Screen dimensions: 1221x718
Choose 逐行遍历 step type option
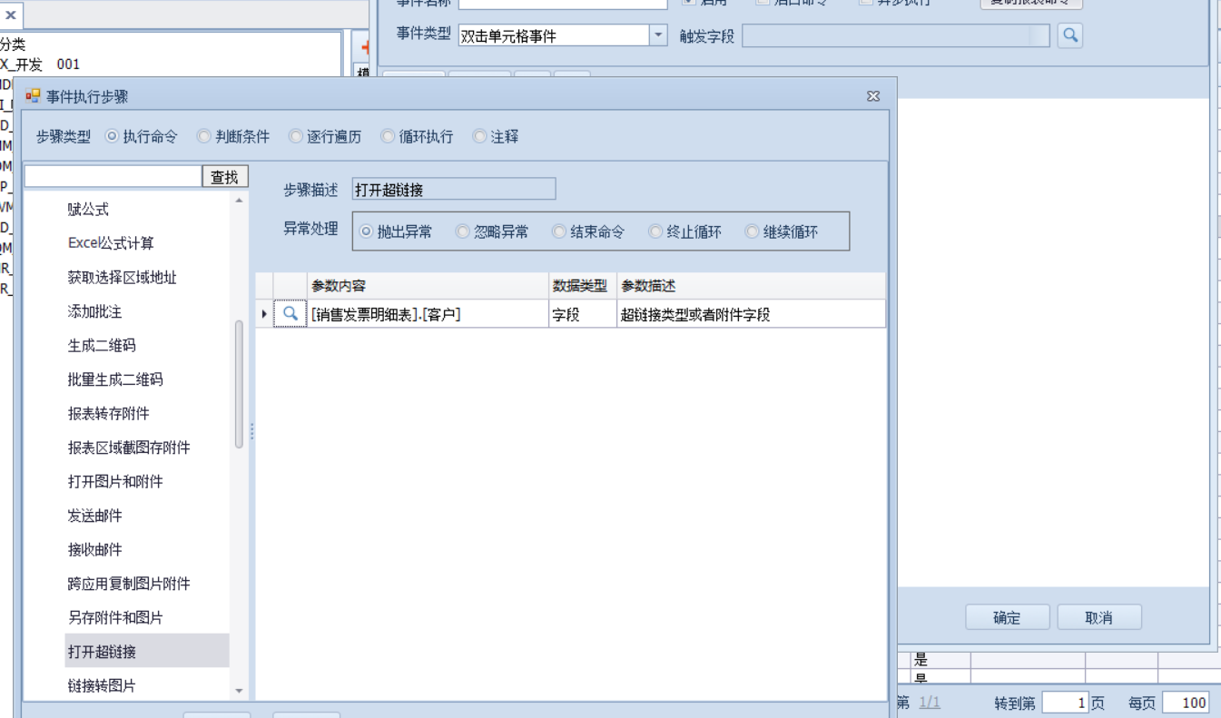[296, 137]
